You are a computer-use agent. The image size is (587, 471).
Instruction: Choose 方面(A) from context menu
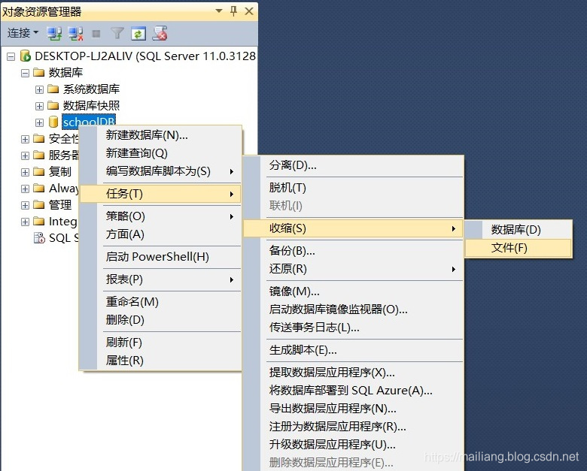point(160,234)
